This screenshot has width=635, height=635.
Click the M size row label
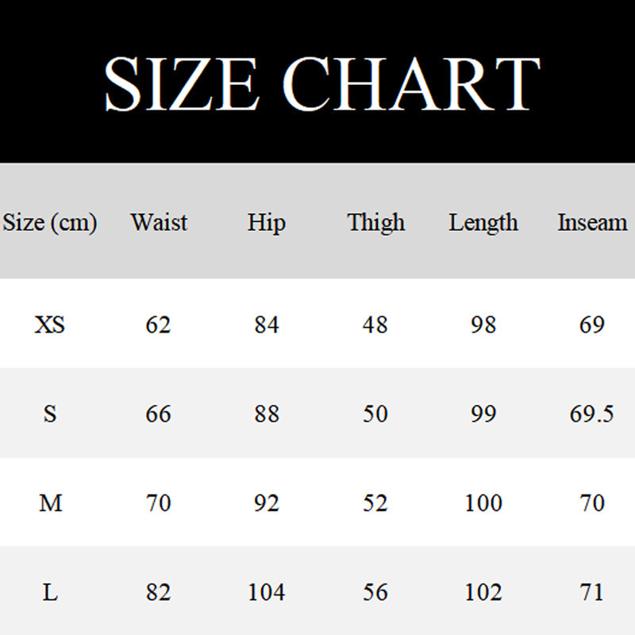click(50, 503)
